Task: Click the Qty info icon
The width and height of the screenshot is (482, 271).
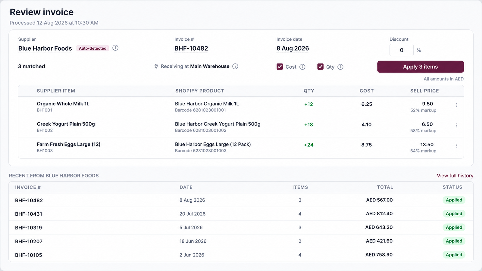Action: click(340, 67)
